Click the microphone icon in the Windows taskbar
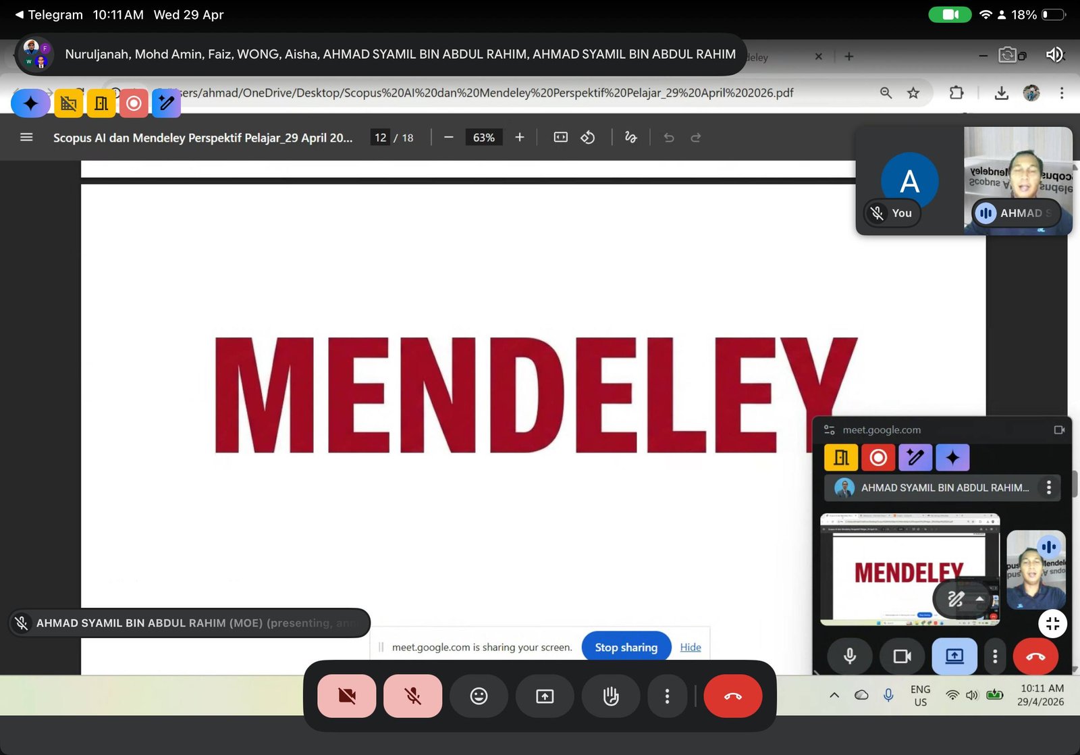Screen dimensions: 1080x755 888,696
